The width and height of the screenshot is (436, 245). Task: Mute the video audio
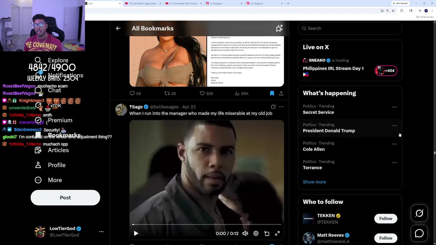point(245,233)
